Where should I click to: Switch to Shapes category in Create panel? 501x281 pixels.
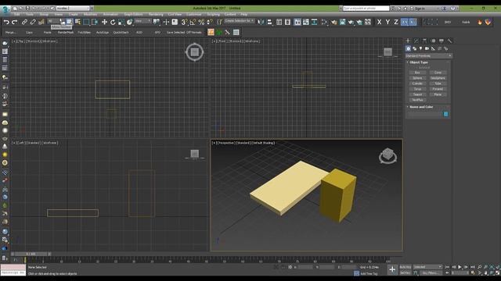(414, 48)
